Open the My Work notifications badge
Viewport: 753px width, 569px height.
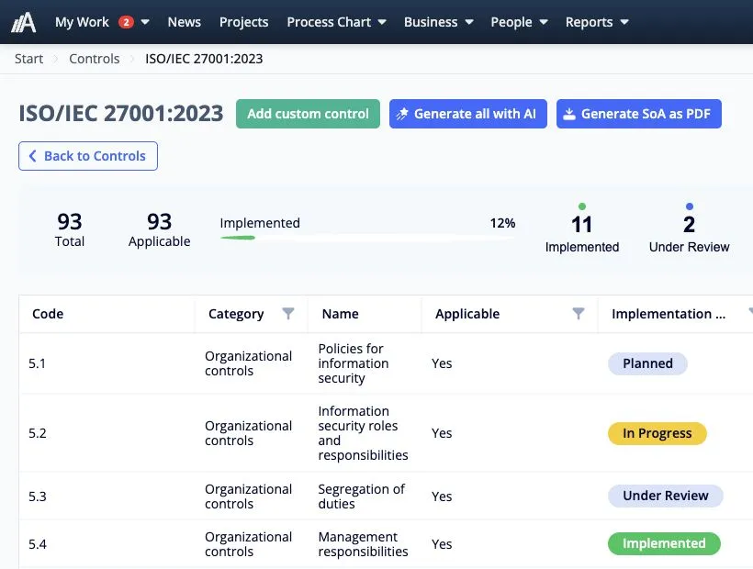pyautogui.click(x=127, y=22)
